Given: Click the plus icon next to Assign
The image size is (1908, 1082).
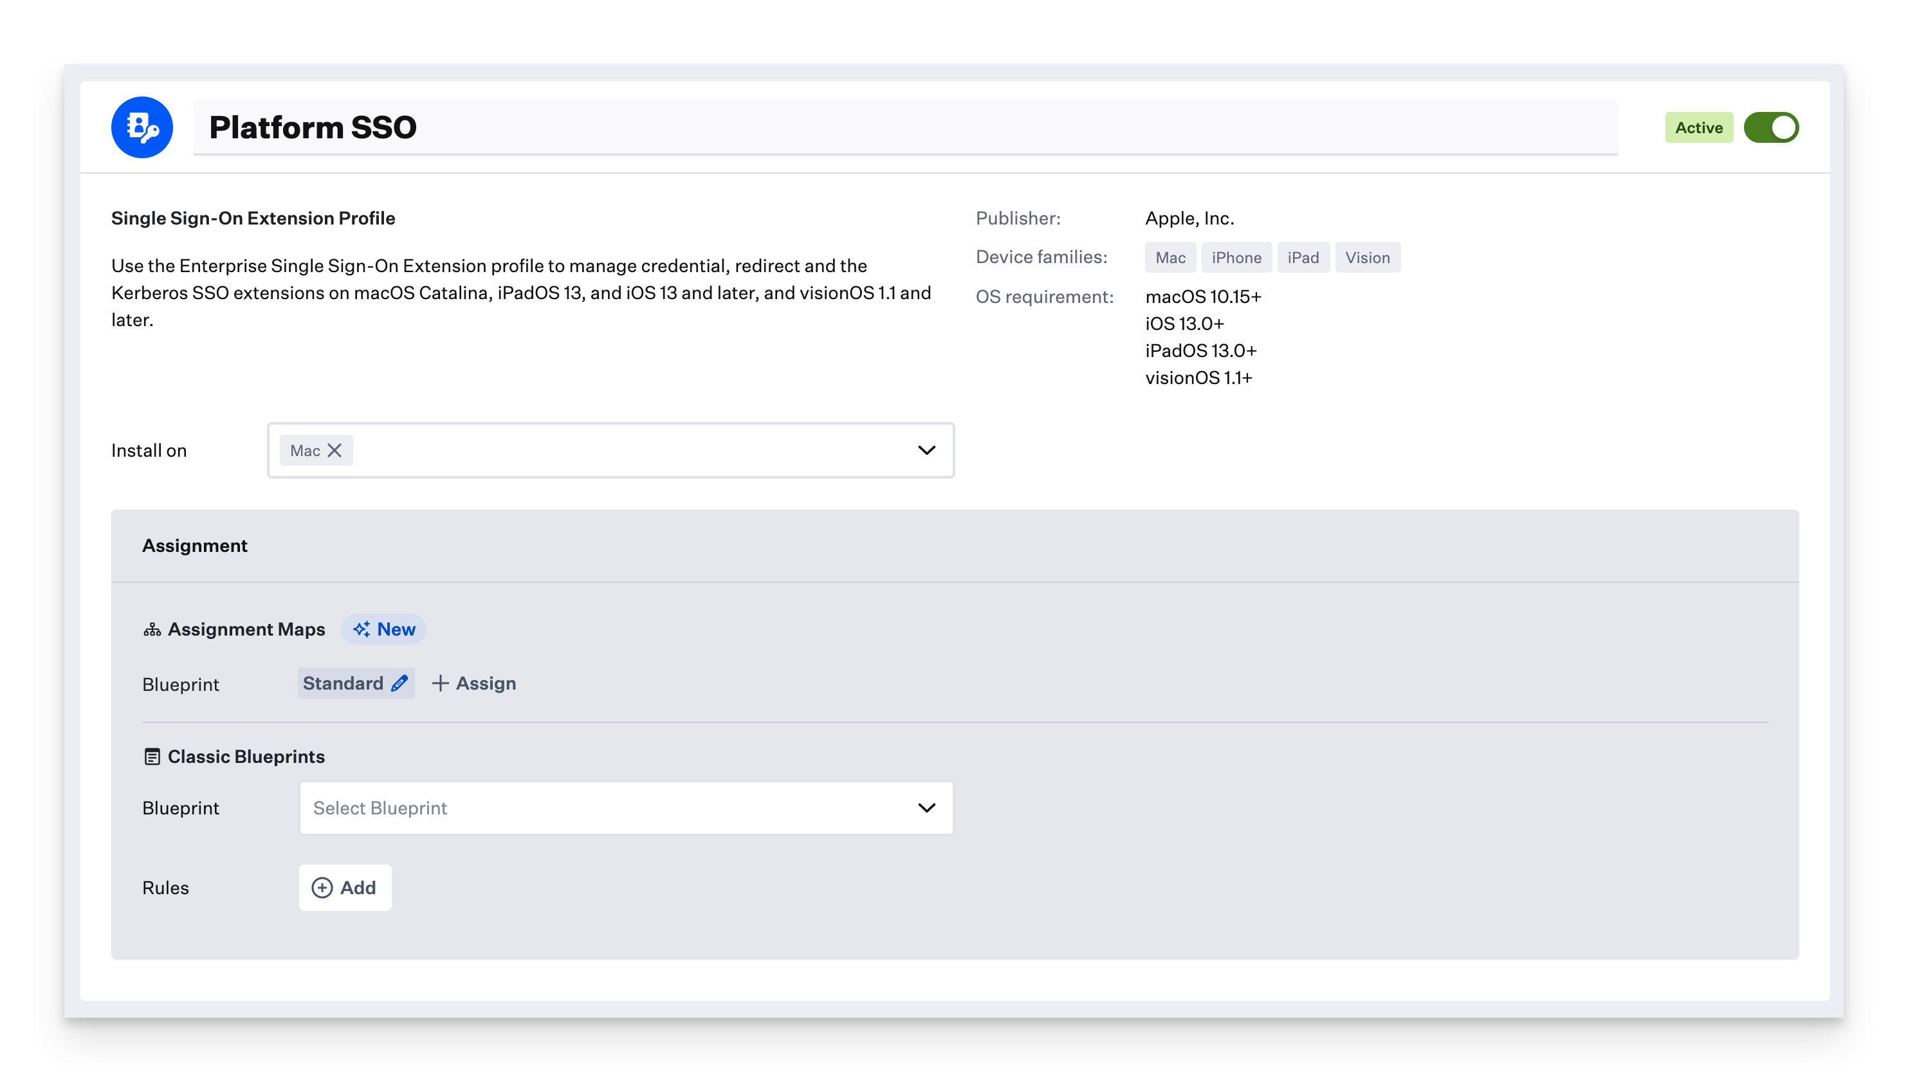Looking at the screenshot, I should tap(440, 683).
